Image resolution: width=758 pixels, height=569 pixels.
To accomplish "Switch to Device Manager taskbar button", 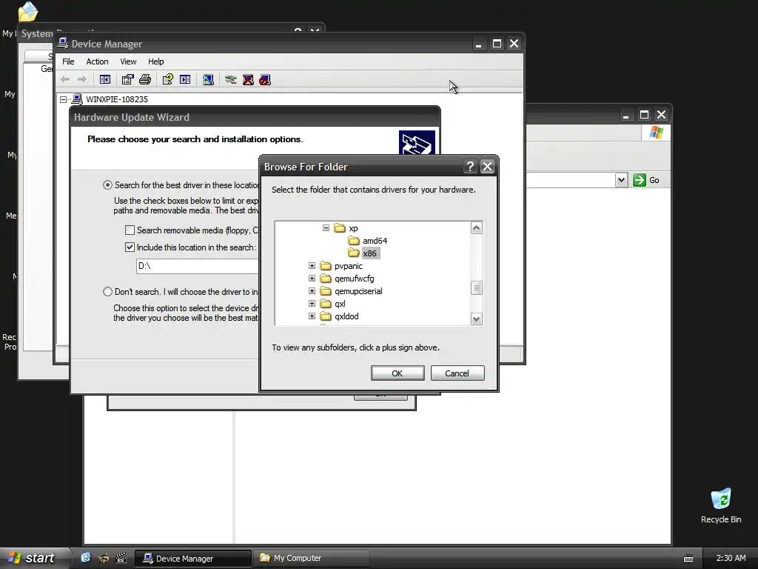I will 193,559.
